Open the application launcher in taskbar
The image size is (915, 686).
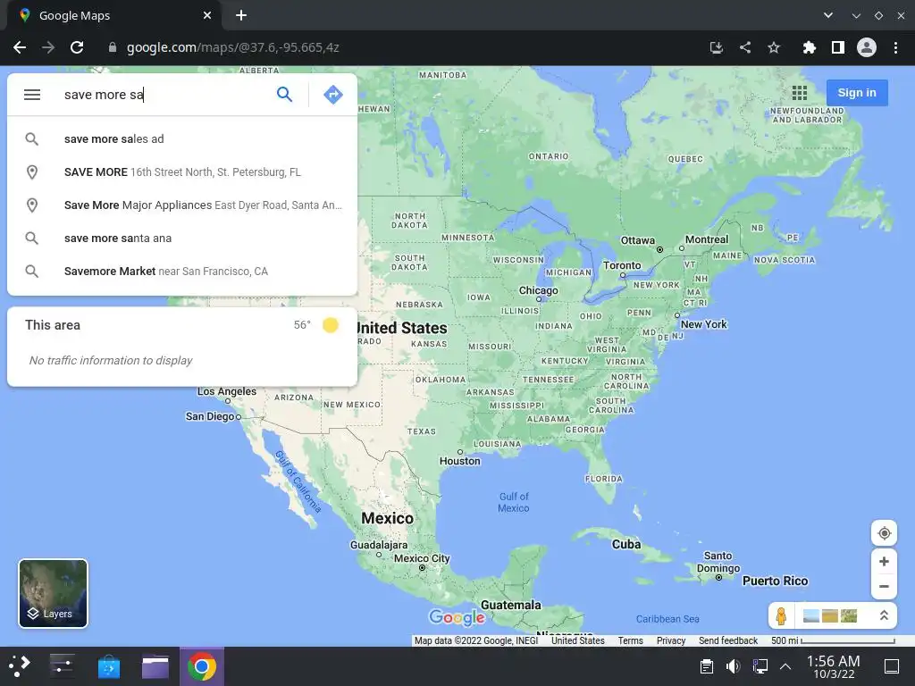point(20,666)
